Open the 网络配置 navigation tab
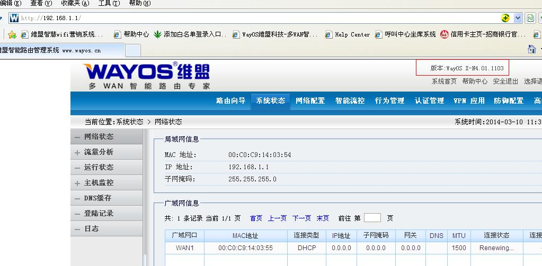This screenshot has height=266, width=542. click(x=310, y=100)
